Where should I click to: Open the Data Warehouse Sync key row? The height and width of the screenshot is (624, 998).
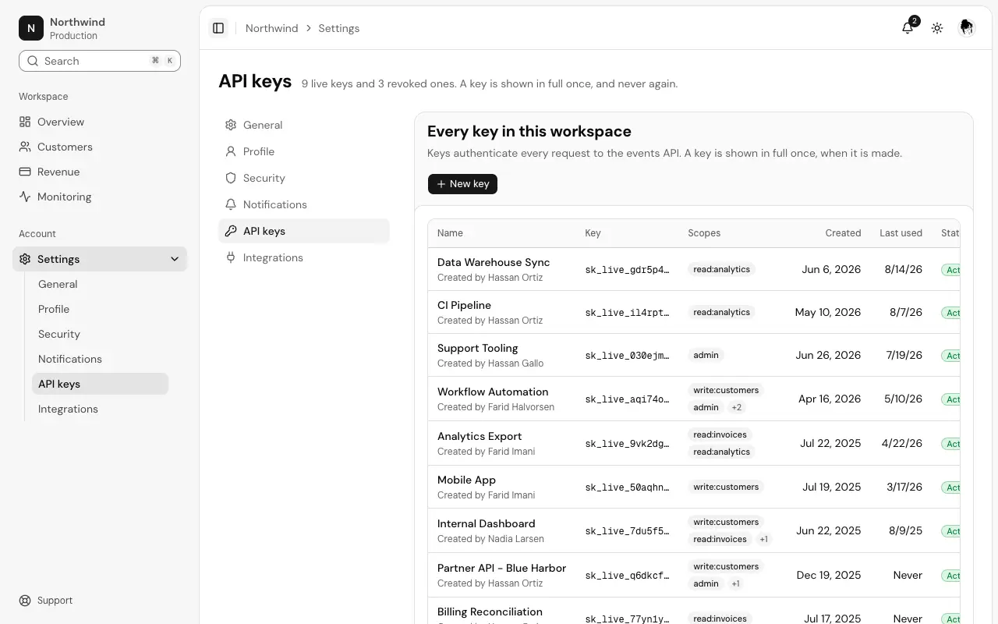[694, 269]
